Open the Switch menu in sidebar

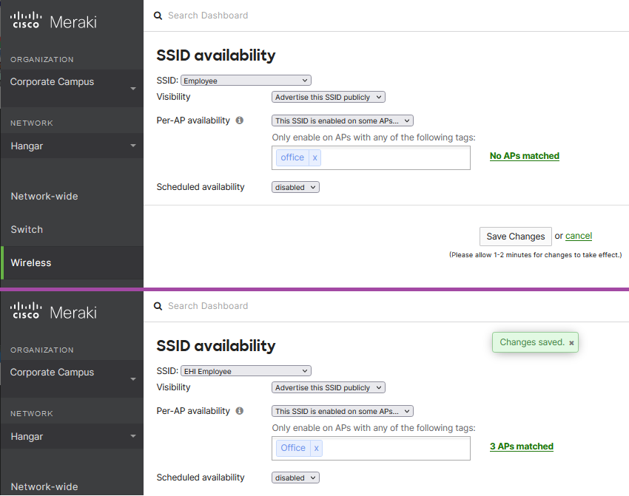[x=27, y=230]
